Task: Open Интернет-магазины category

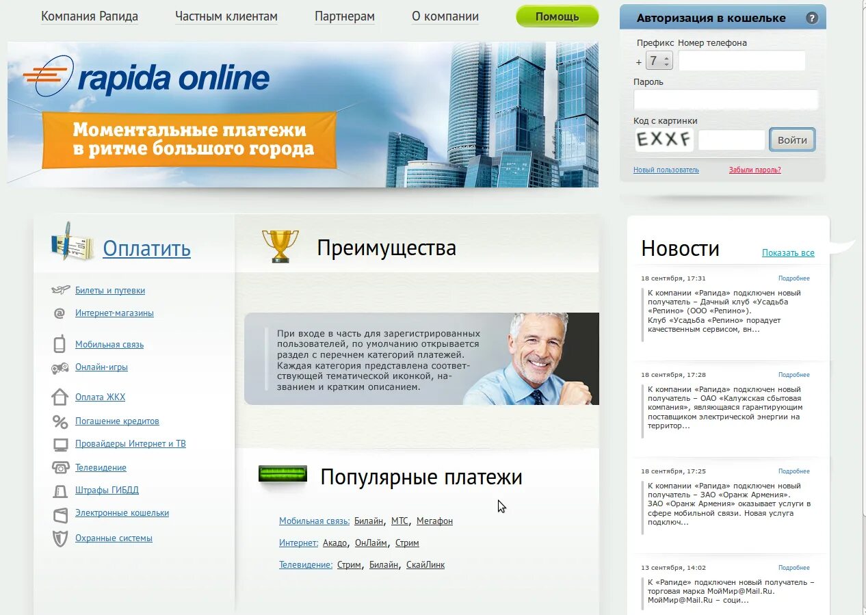Action: point(114,313)
